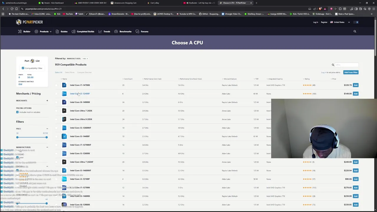The width and height of the screenshot is (377, 212).
Task: Click price slider minimum handle
Action: point(17,137)
